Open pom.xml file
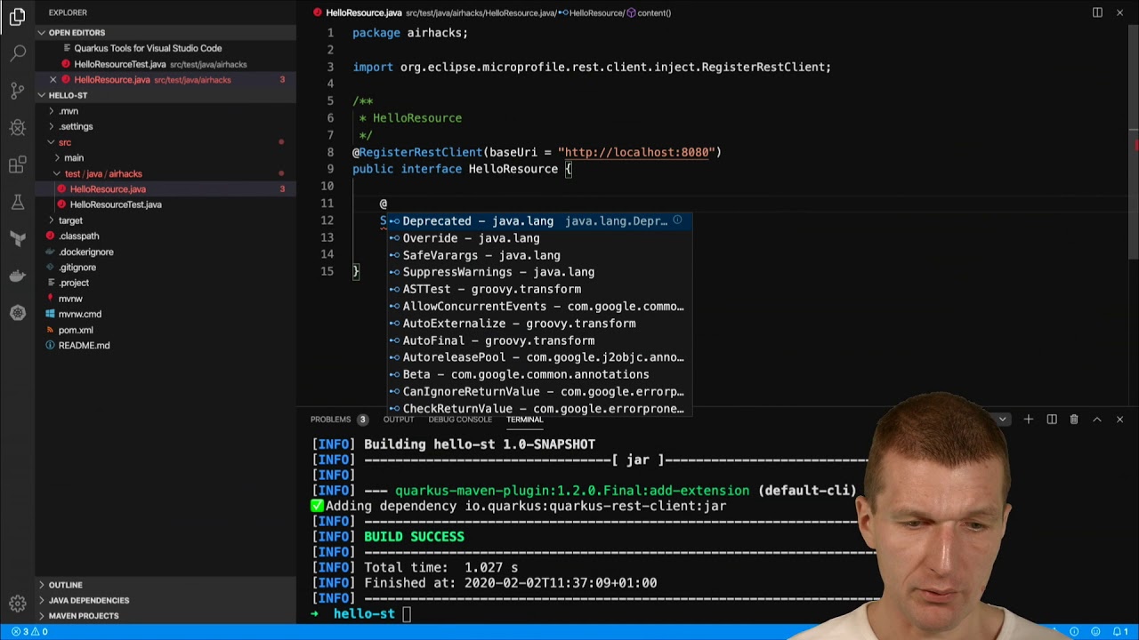 click(x=76, y=330)
